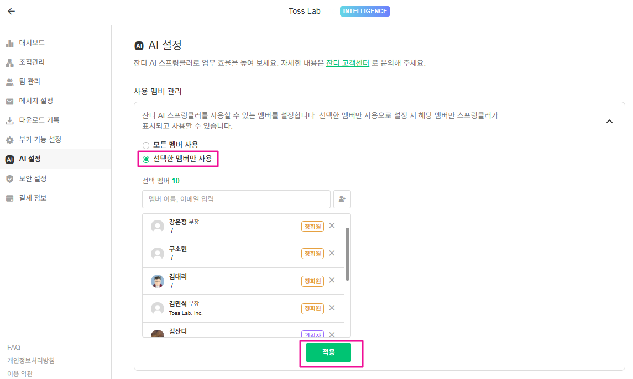This screenshot has height=379, width=633.
Task: Click 김대리's profile avatar
Action: pos(158,281)
